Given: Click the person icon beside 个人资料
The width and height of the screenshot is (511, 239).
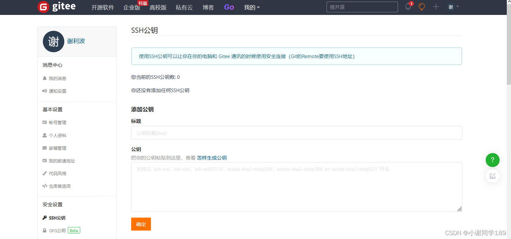Looking at the screenshot, I should [x=45, y=135].
